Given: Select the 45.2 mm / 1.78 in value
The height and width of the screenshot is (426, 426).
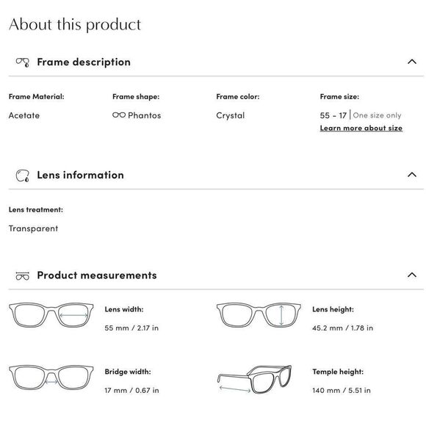Looking at the screenshot, I should click(x=342, y=328).
